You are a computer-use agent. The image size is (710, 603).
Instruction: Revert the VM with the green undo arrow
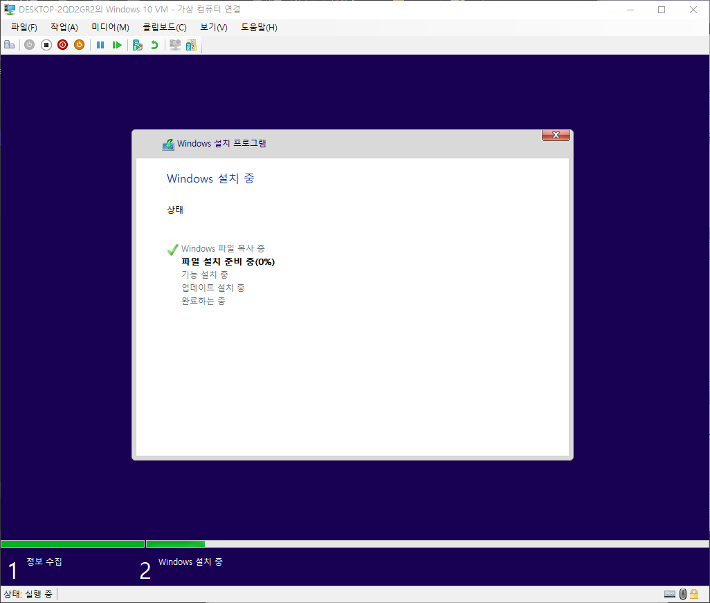154,45
